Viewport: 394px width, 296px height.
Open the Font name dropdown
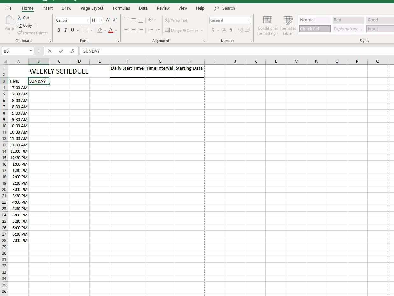[x=88, y=20]
